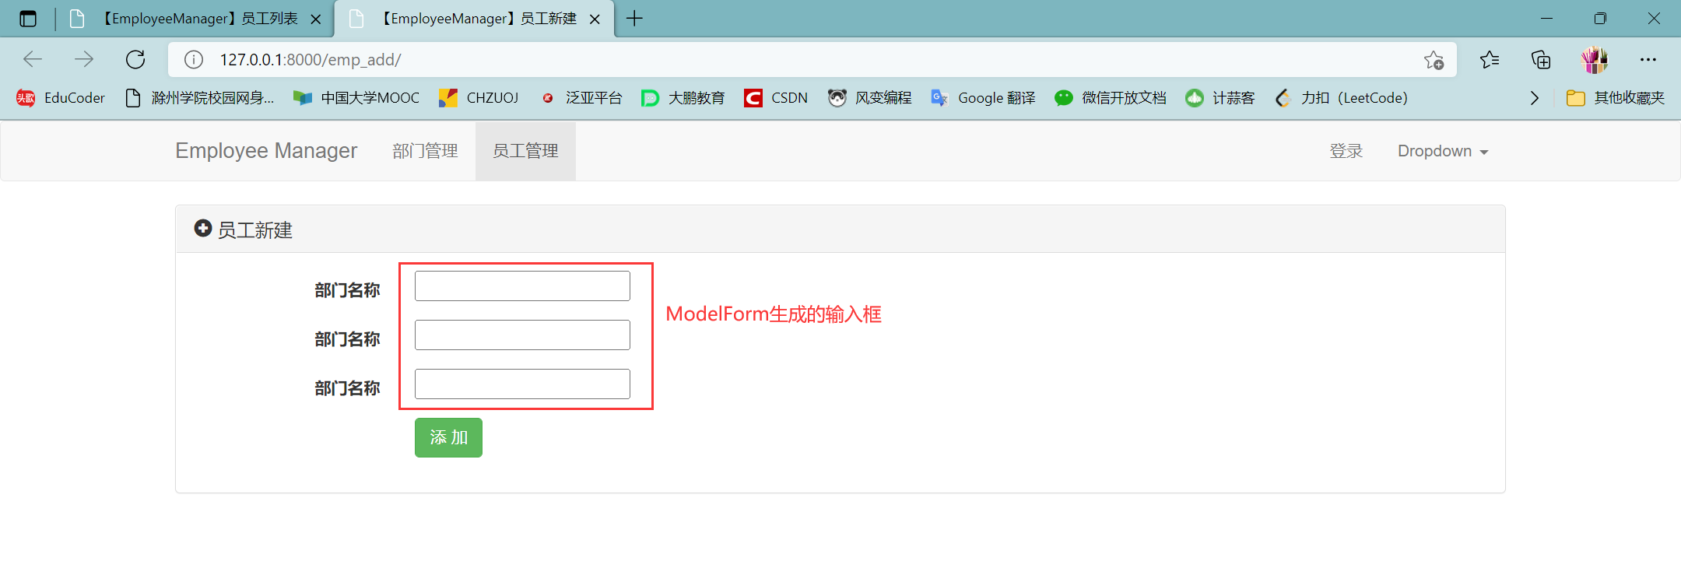The height and width of the screenshot is (561, 1681).
Task: Click the browser forward arrow
Action: coord(84,59)
